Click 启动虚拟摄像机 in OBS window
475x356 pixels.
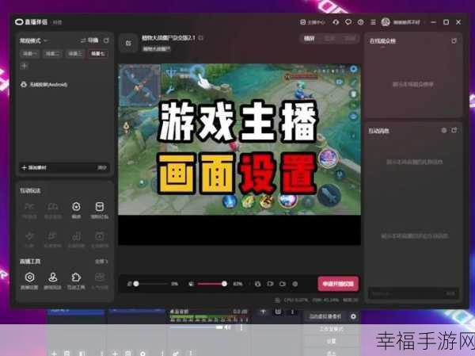(x=325, y=316)
